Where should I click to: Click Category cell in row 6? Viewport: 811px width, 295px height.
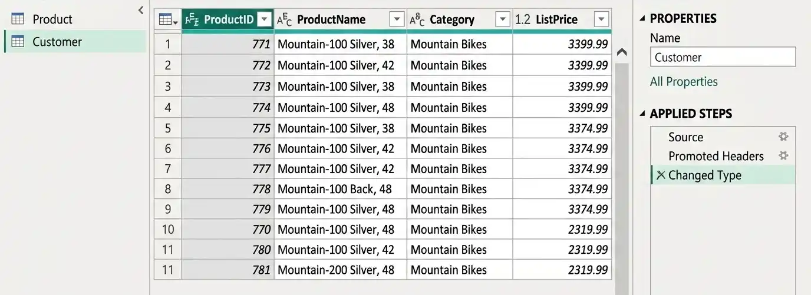[x=460, y=148]
